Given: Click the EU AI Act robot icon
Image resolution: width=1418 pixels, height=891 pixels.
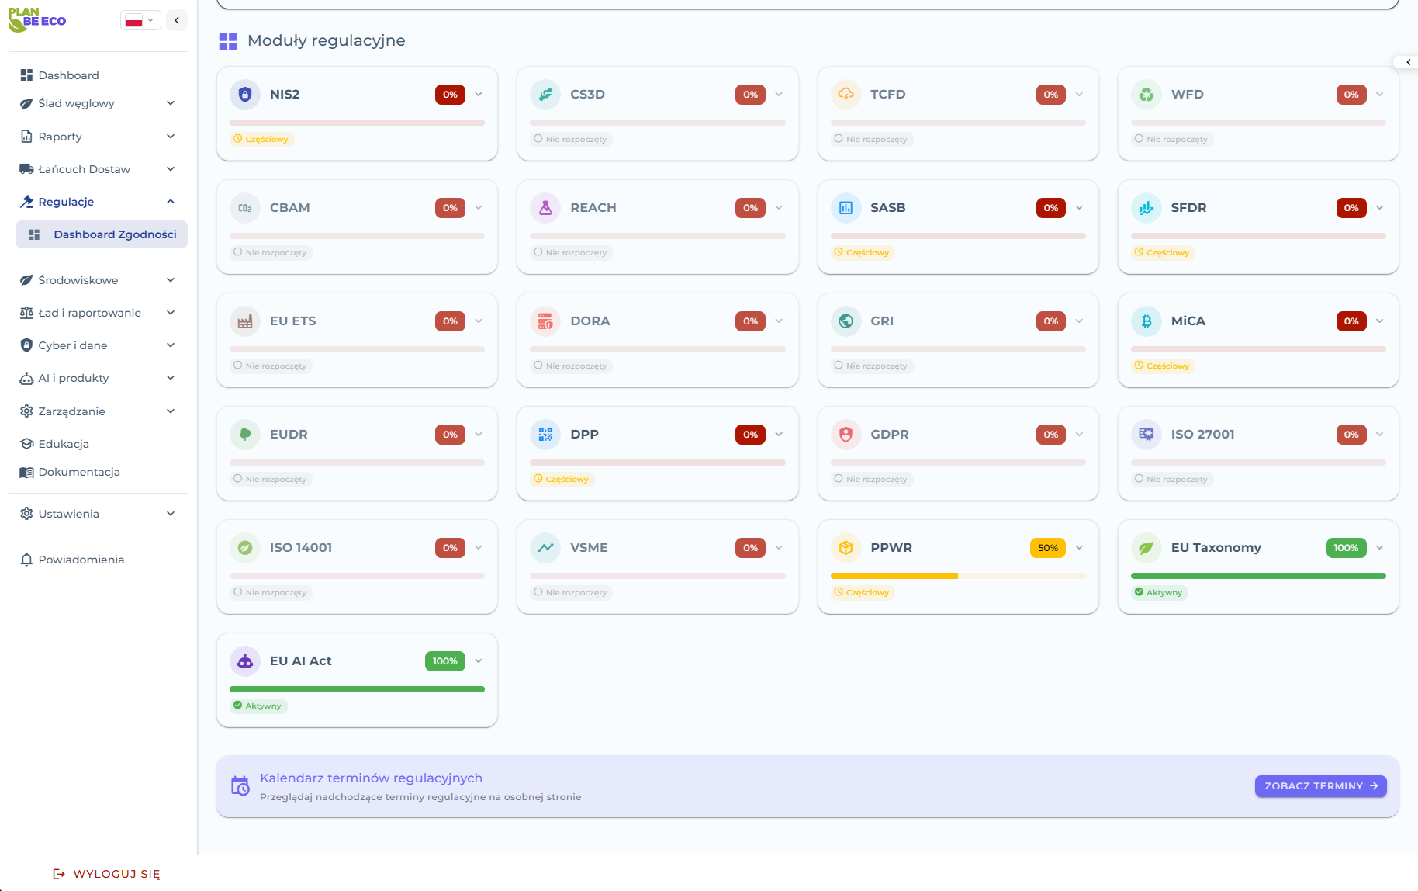Looking at the screenshot, I should pos(245,660).
